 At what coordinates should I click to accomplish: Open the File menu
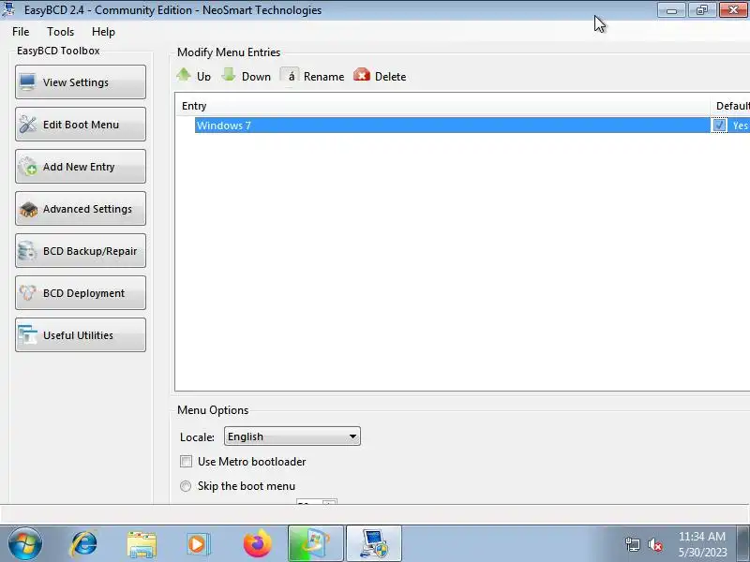tap(21, 32)
